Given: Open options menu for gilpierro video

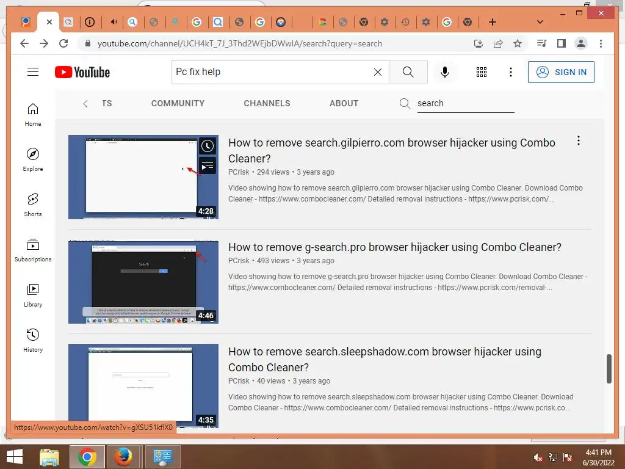Looking at the screenshot, I should (579, 140).
